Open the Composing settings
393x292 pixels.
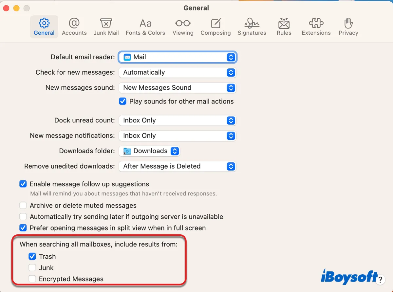(x=215, y=27)
